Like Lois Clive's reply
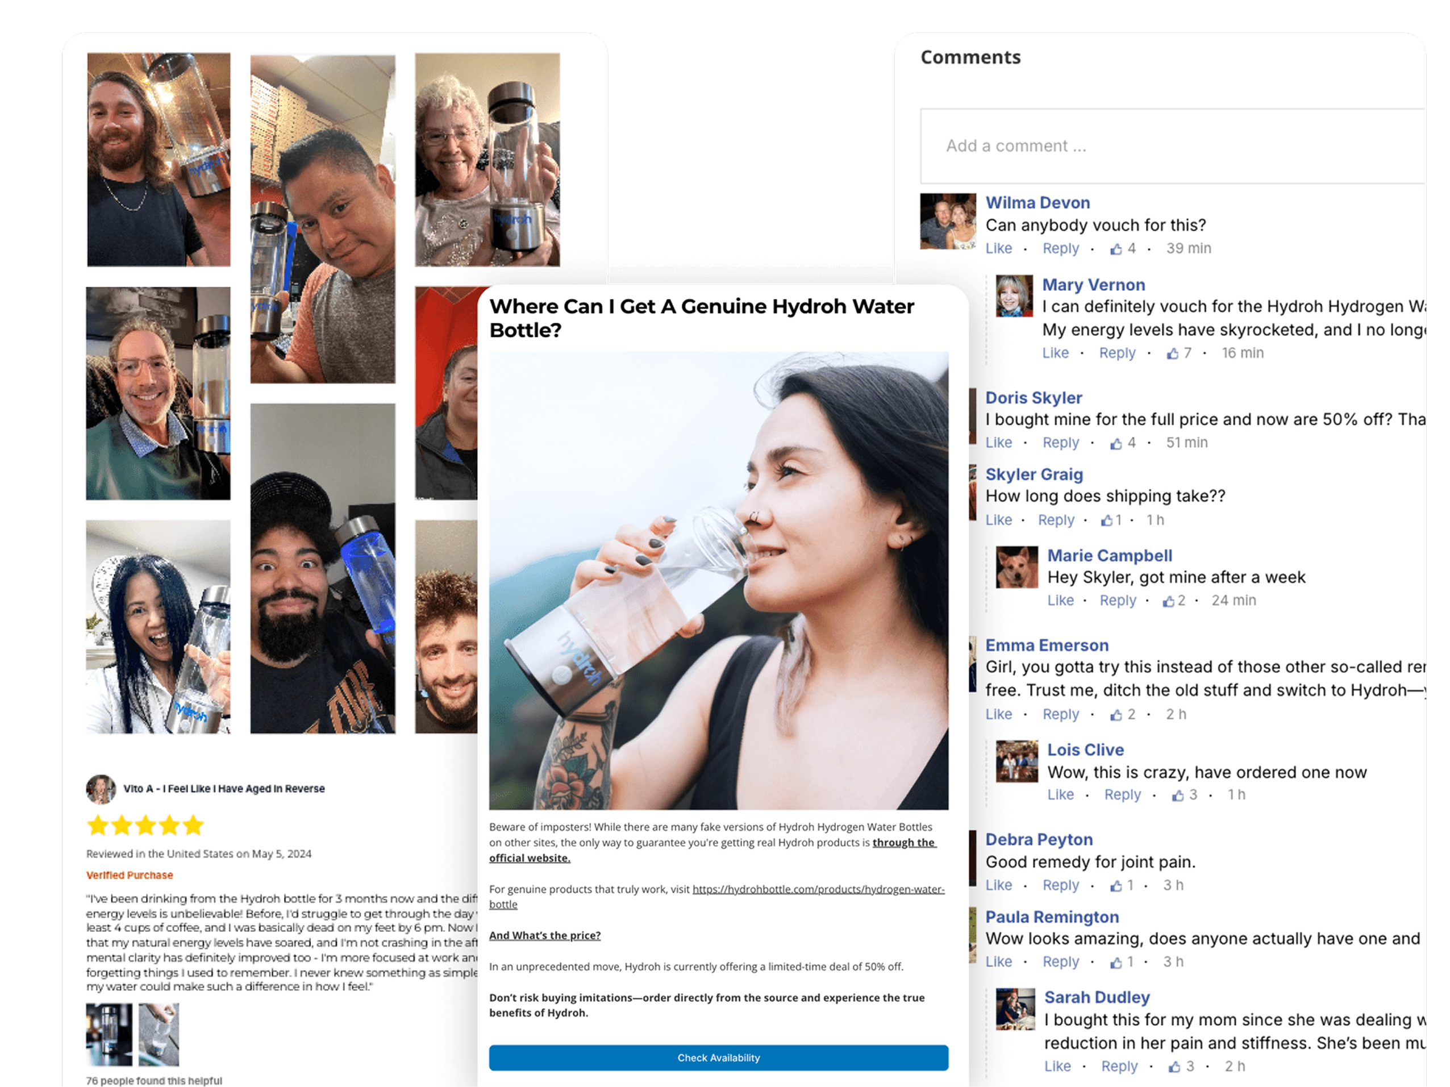The height and width of the screenshot is (1087, 1450). click(x=1060, y=794)
